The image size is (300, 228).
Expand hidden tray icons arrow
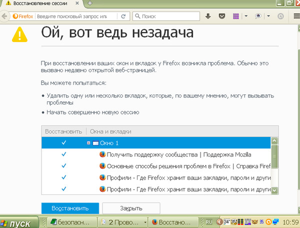click(219, 222)
